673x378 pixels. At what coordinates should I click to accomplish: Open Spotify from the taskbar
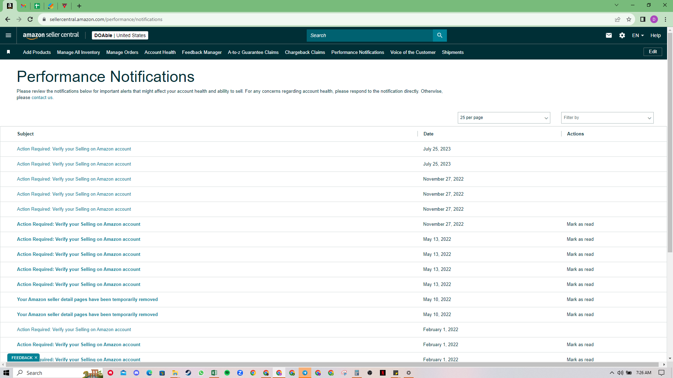point(227,373)
